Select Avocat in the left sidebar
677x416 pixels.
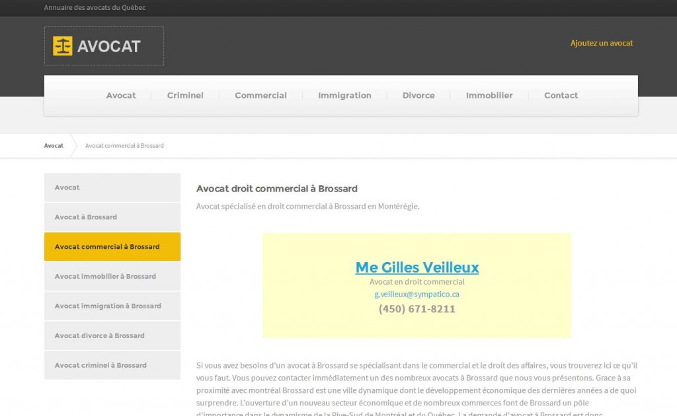pyautogui.click(x=67, y=187)
